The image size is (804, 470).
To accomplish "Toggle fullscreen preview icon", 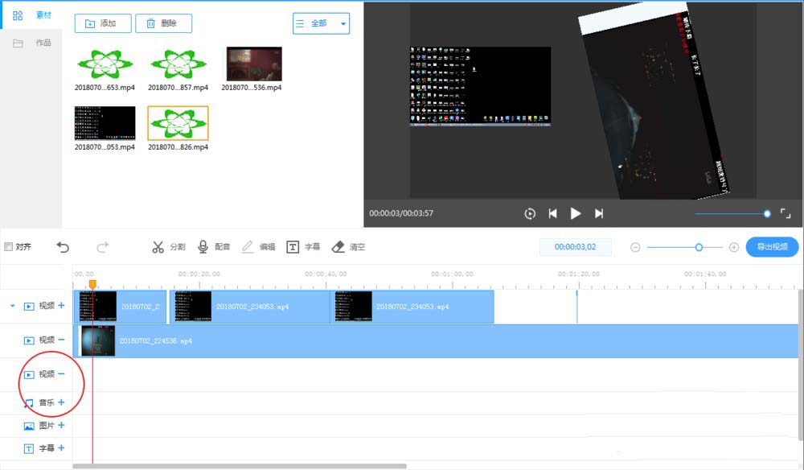I will coord(786,213).
